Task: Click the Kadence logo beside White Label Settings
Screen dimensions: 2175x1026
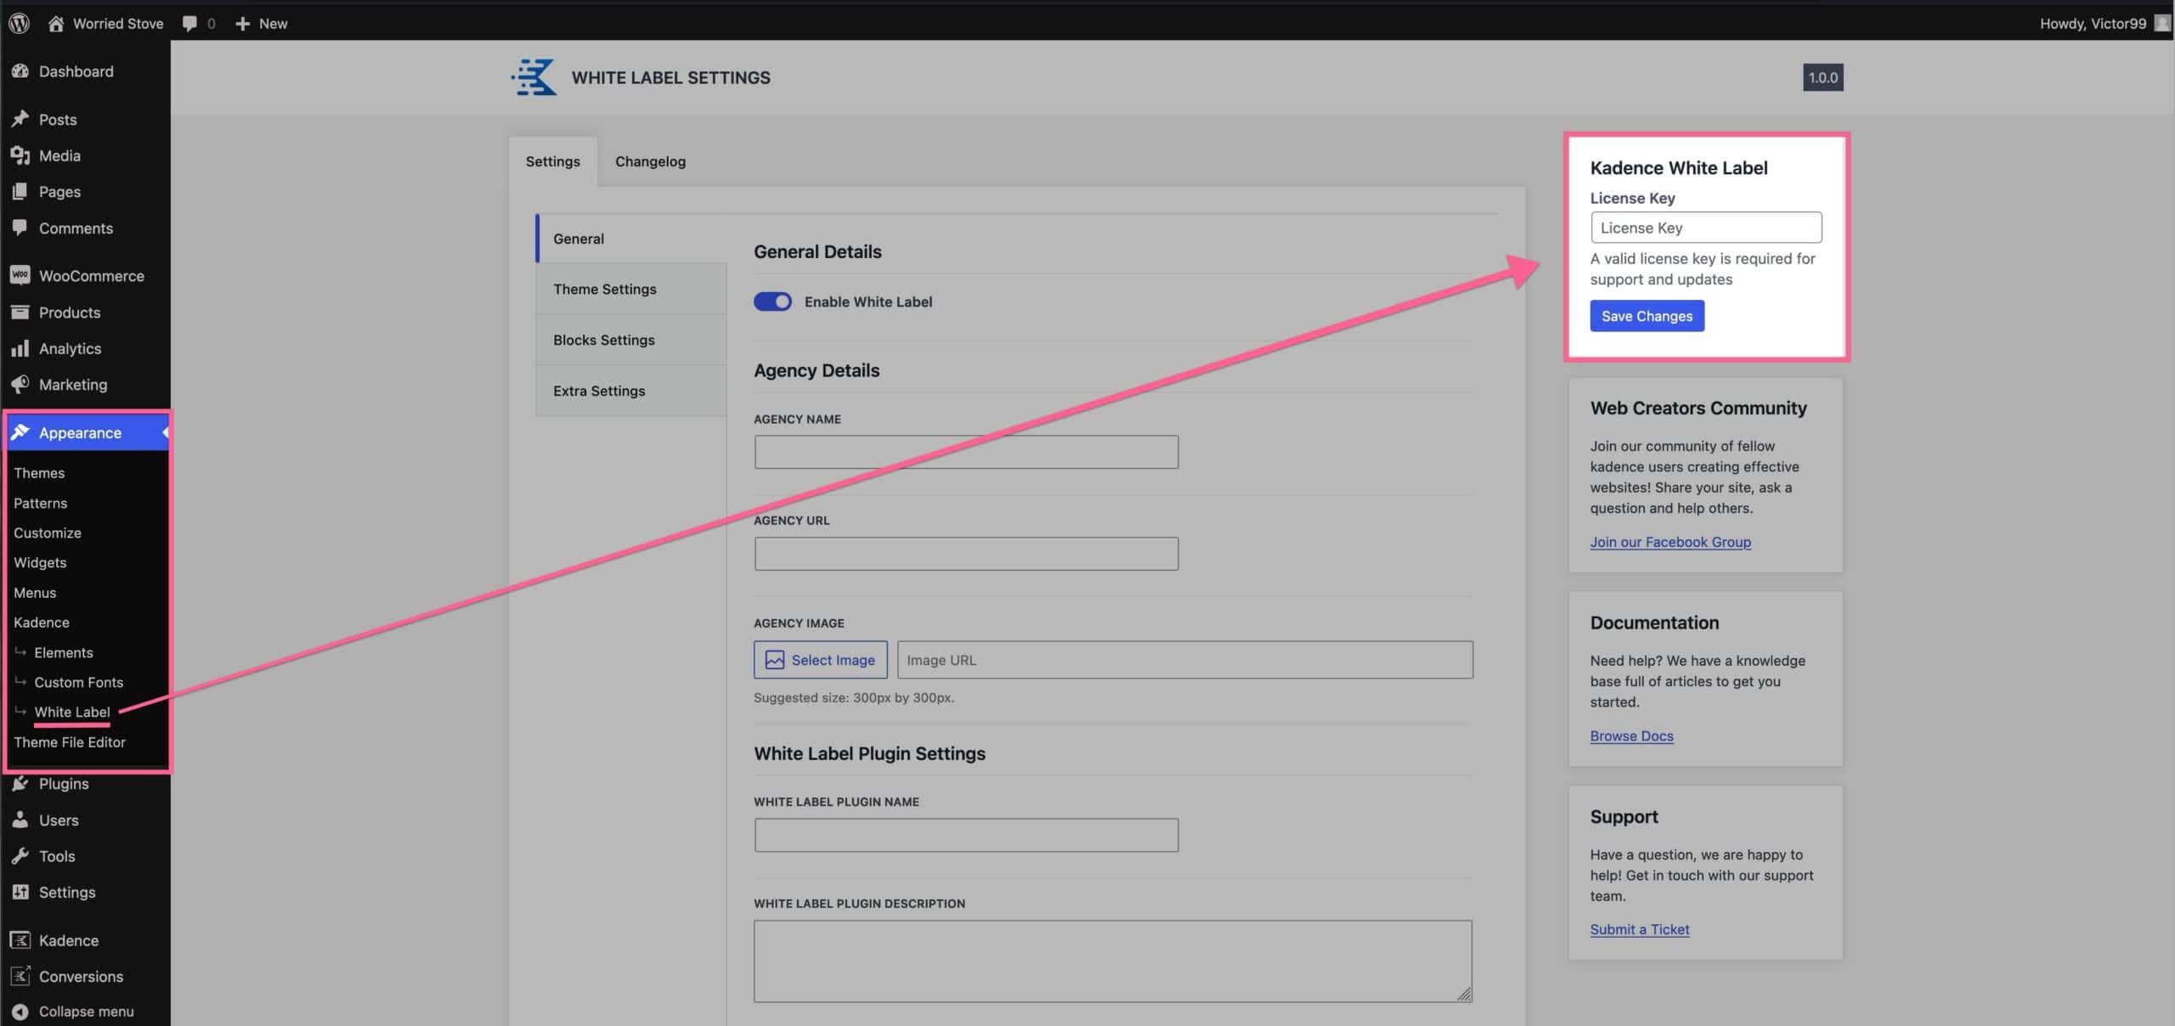Action: 534,77
